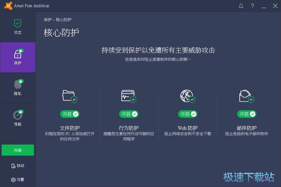
Task: Toggle off the 邮件防护 开启 switch
Action: click(247, 114)
